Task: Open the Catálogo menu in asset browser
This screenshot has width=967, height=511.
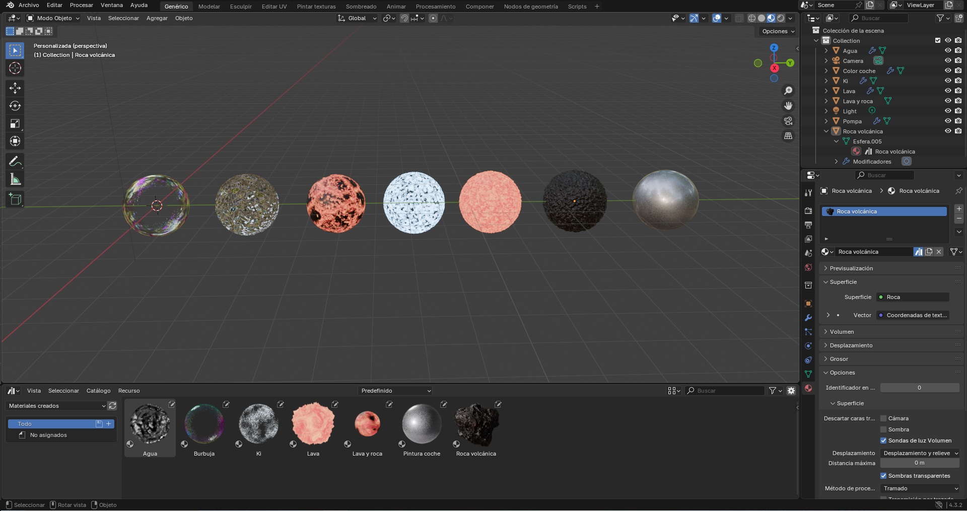Action: click(x=99, y=391)
